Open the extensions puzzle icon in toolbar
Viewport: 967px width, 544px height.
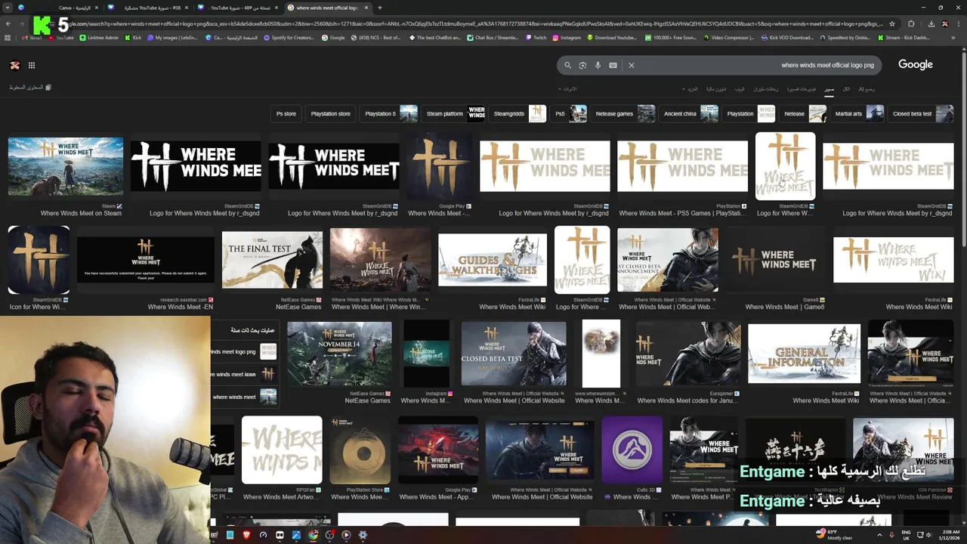point(911,23)
